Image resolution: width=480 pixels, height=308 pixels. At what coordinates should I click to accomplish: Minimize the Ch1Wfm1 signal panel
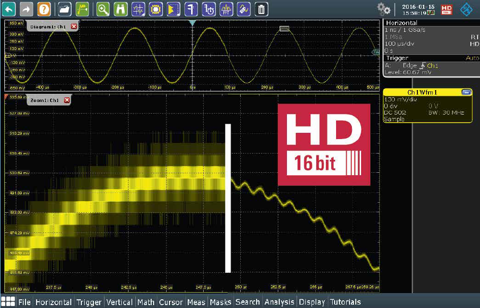click(465, 92)
